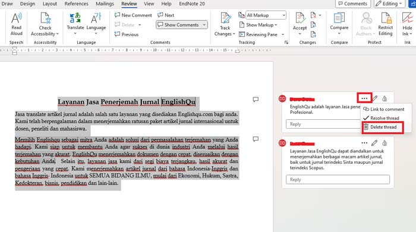416x232 pixels.
Task: Click the first-line indent ruler marker
Action: point(15,48)
